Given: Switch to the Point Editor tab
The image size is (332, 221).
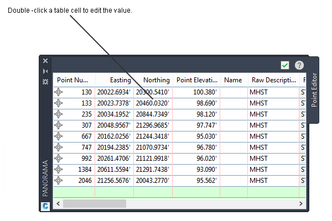Looking at the screenshot, I should pyautogui.click(x=314, y=90).
